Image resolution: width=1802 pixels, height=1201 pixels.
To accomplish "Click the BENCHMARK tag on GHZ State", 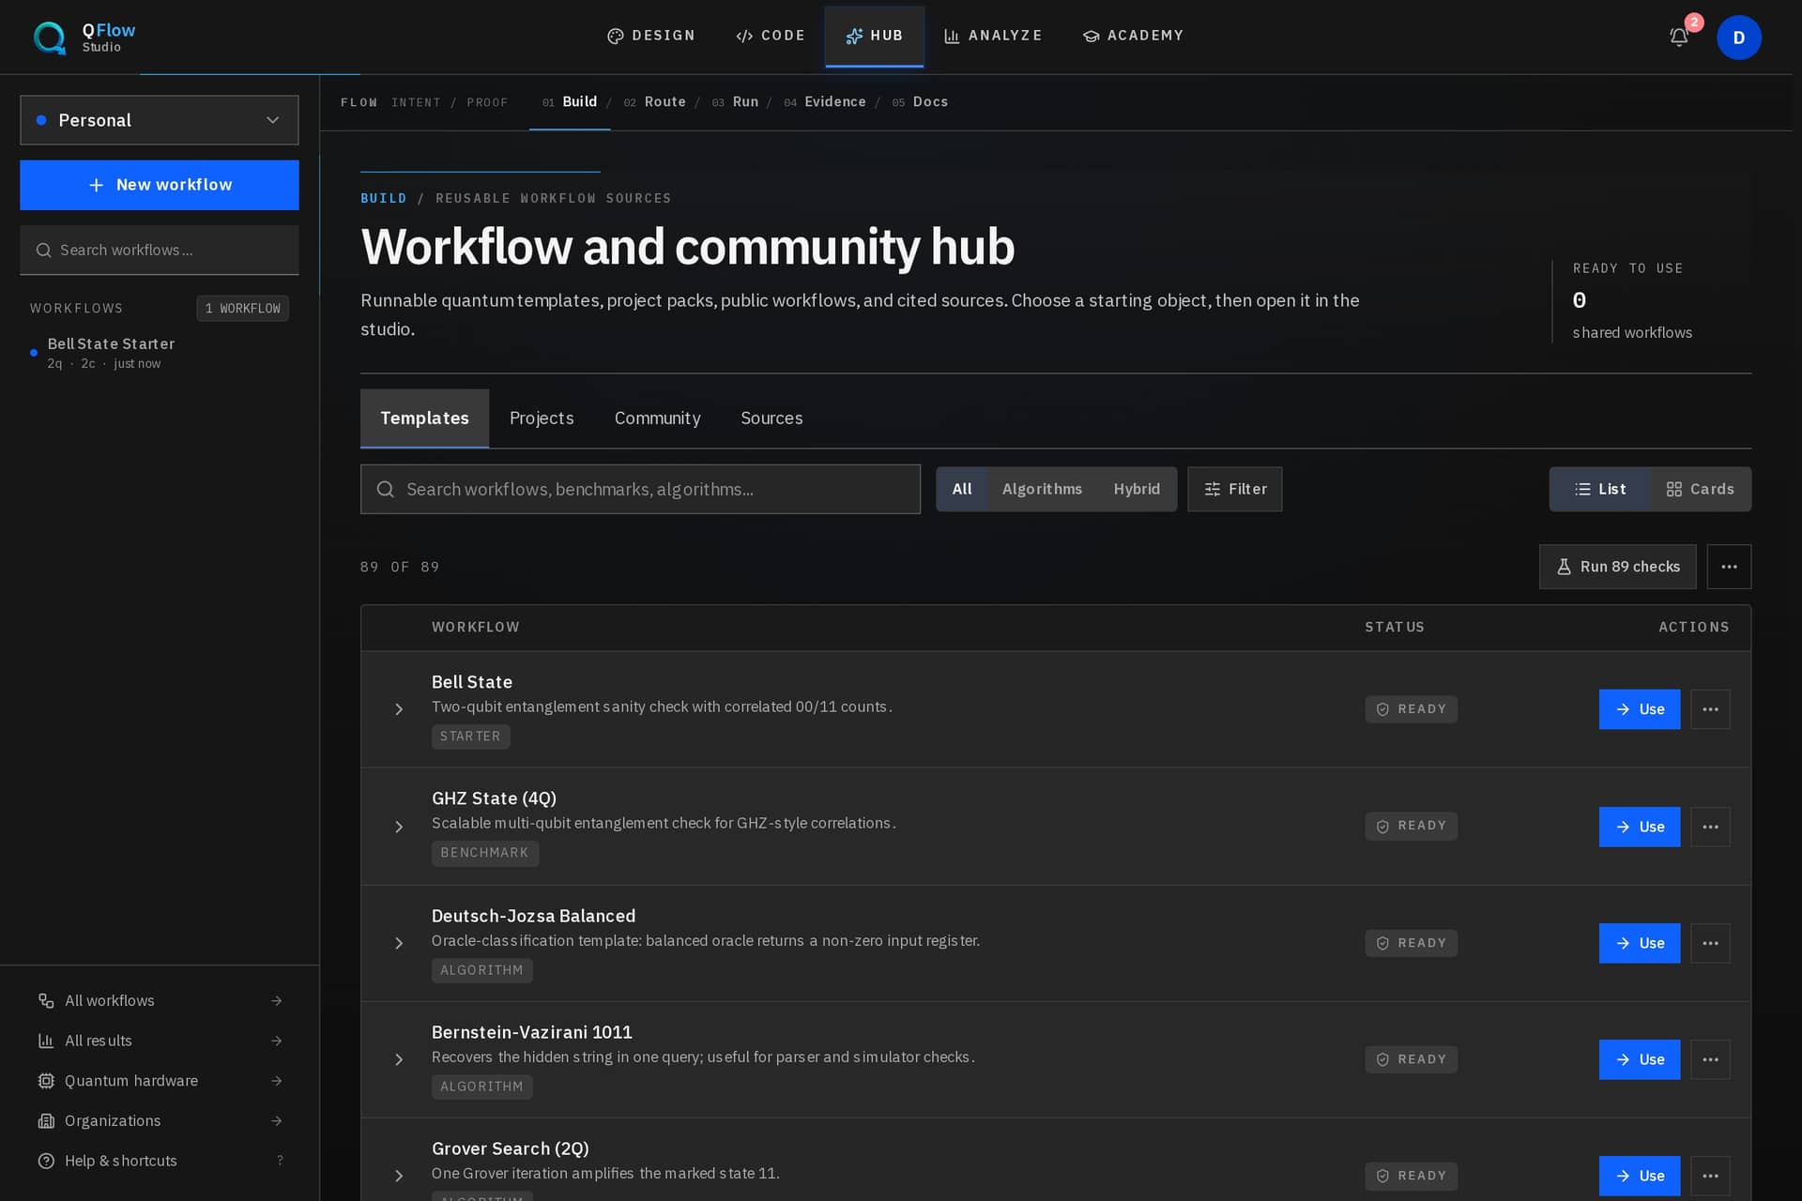I will [484, 853].
